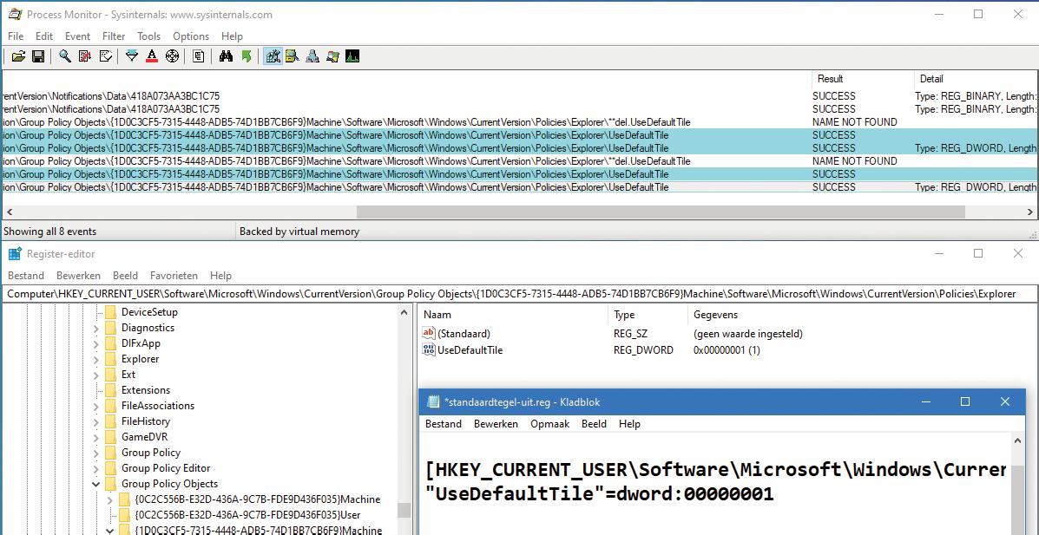Toggle Show Profiling Events graph icon

tap(352, 57)
